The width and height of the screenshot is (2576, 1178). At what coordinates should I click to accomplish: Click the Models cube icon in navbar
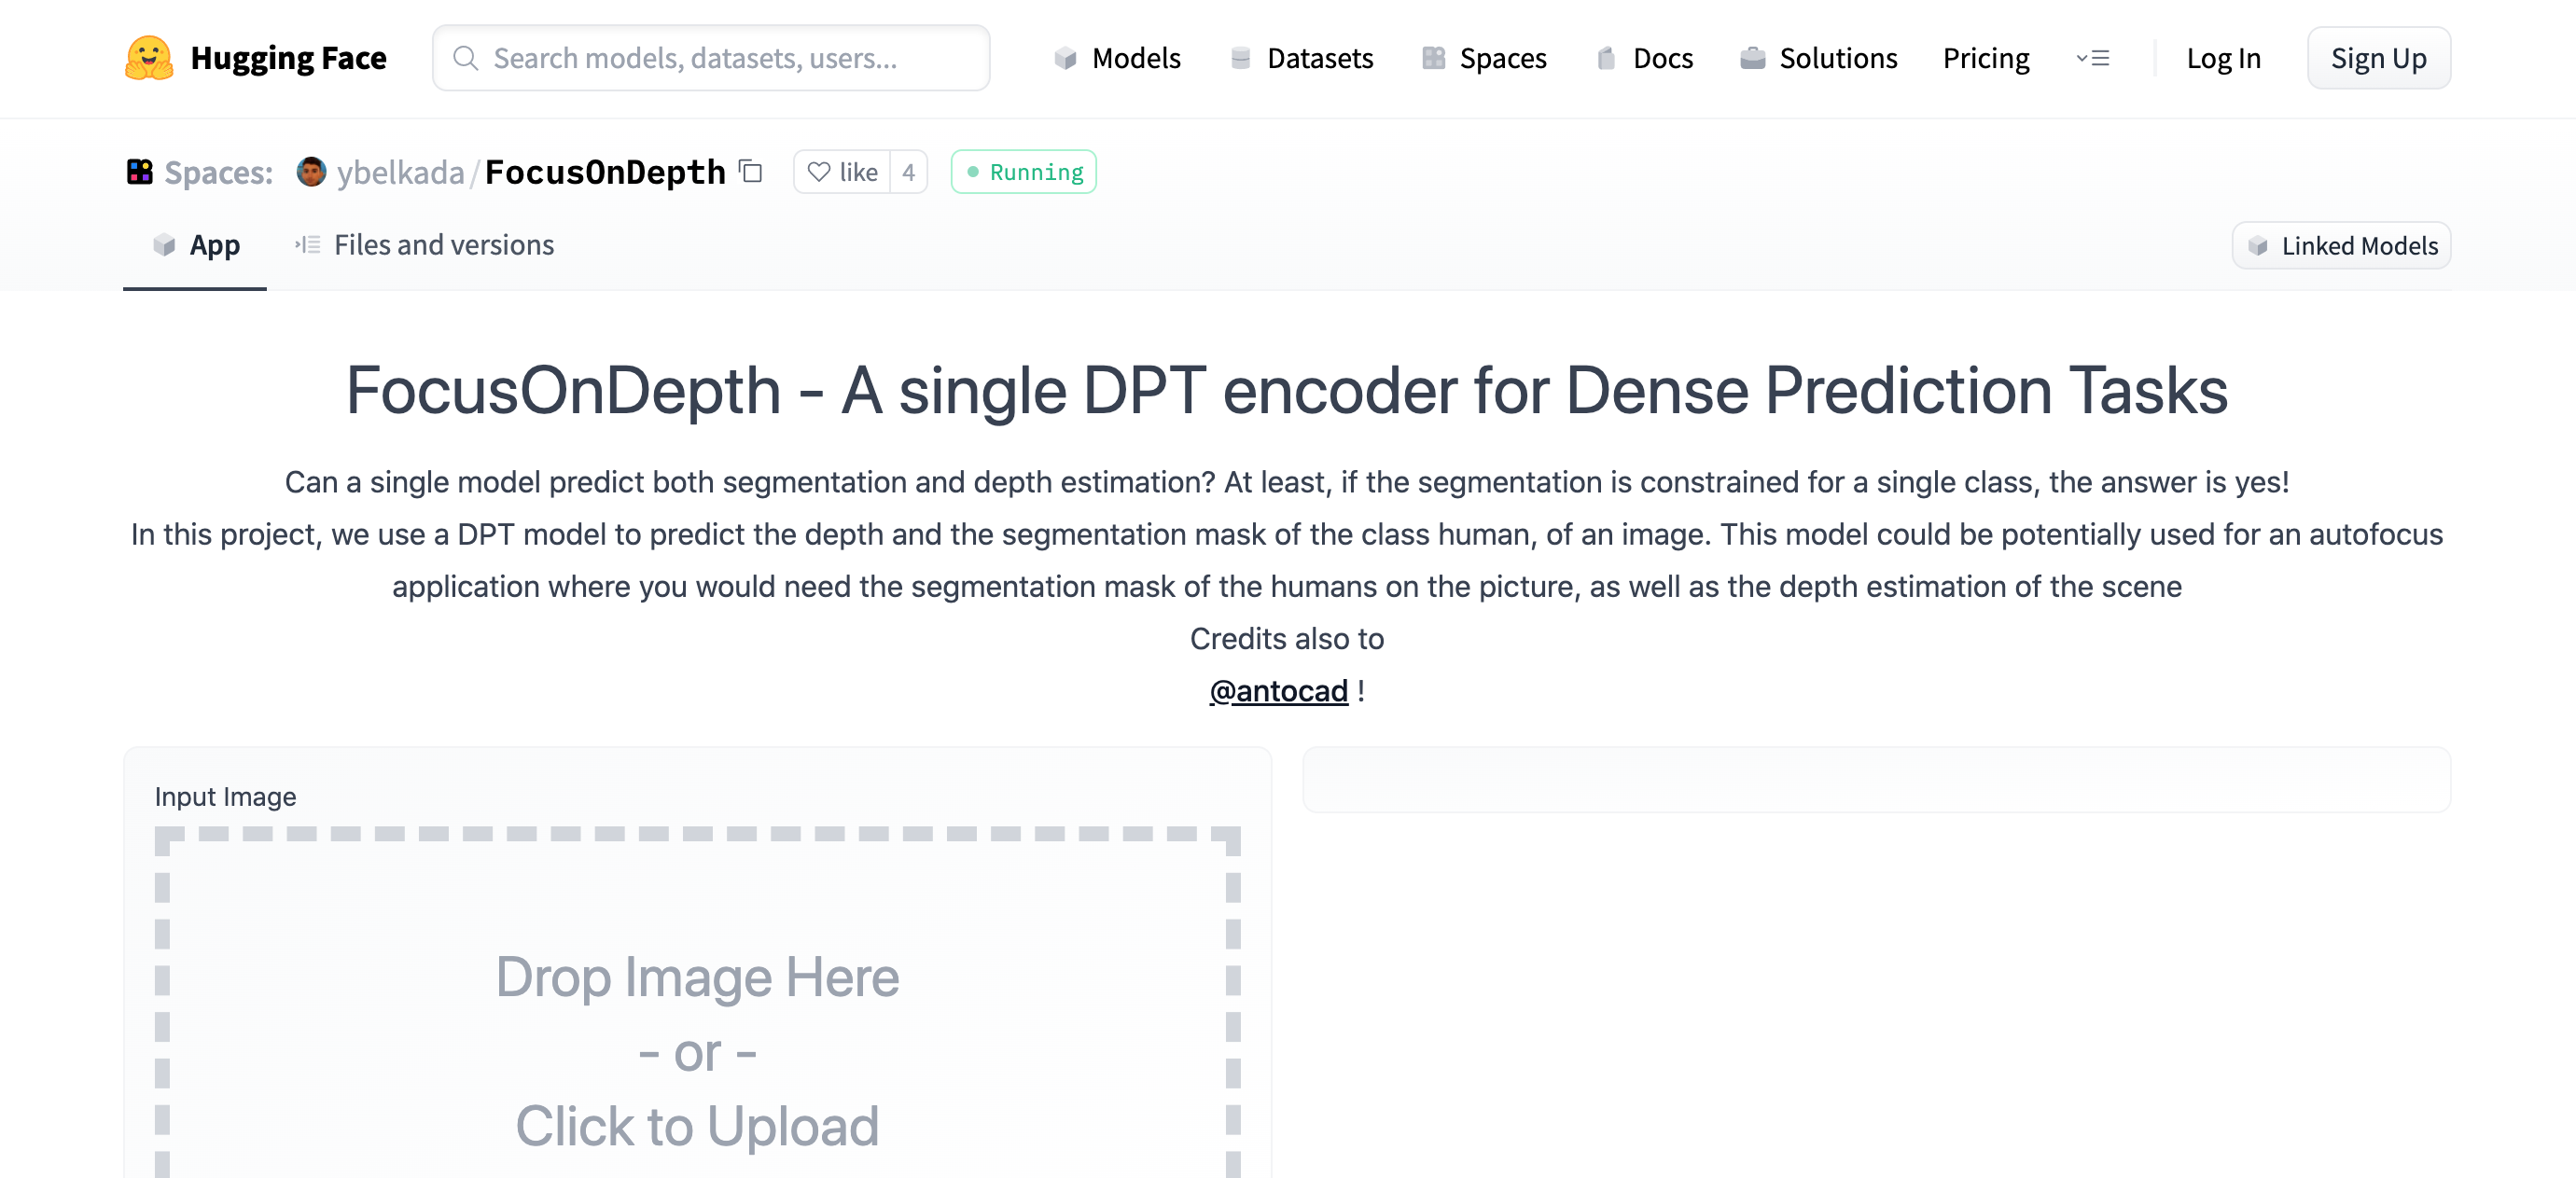coord(1065,58)
